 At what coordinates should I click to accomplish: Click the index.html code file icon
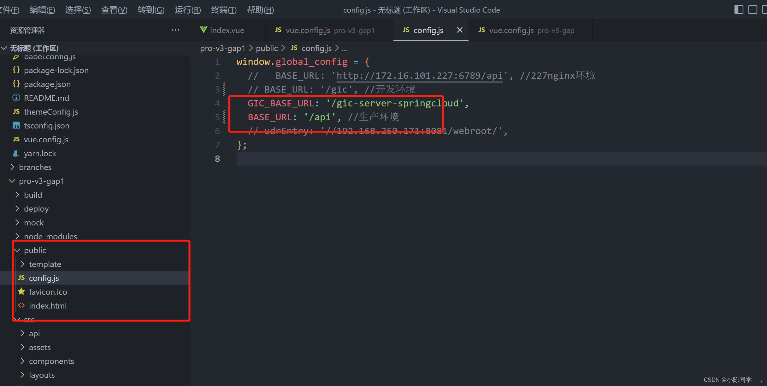point(21,305)
